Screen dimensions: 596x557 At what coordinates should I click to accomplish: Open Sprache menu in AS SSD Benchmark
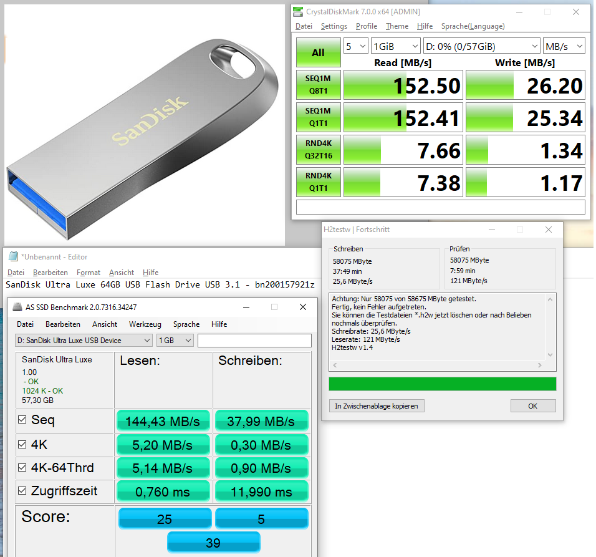tap(186, 324)
